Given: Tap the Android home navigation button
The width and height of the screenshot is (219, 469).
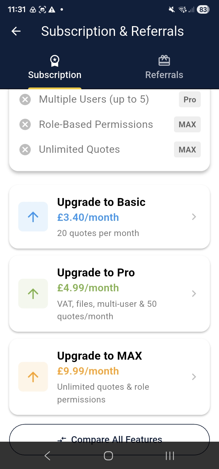Looking at the screenshot, I should click(109, 456).
